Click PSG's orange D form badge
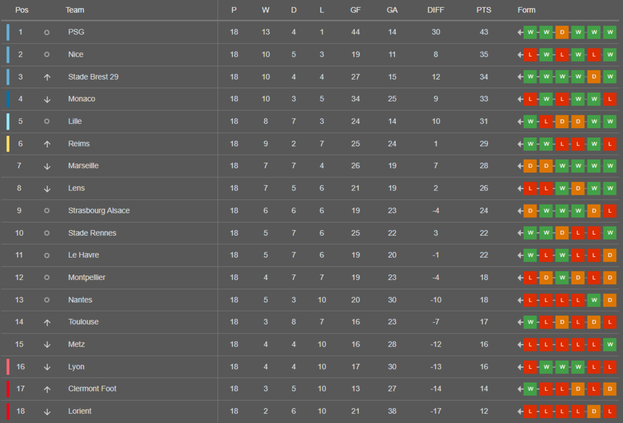Screen dimensions: 623x423 tap(562, 32)
